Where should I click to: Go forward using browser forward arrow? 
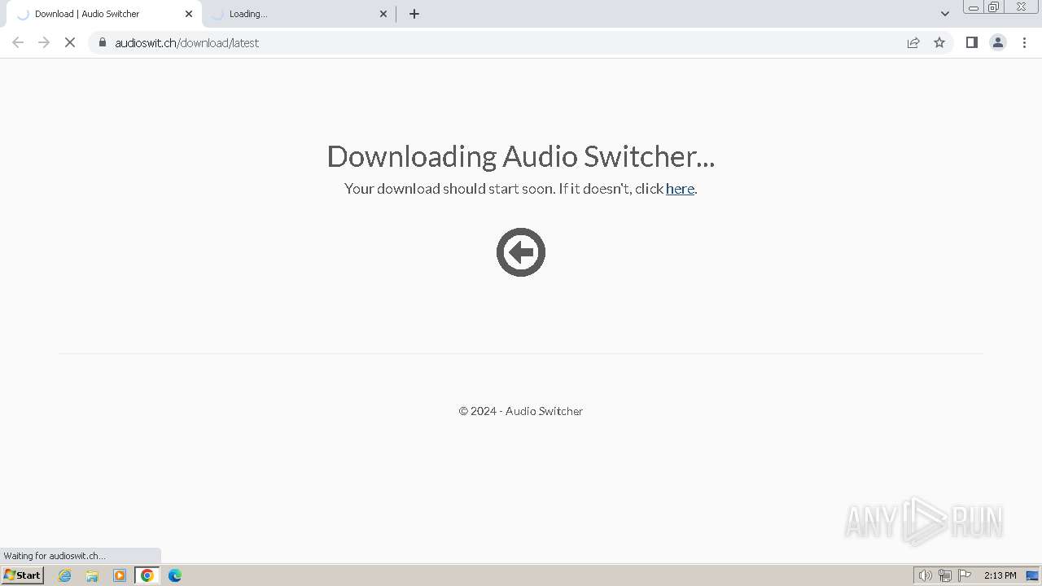tap(44, 42)
